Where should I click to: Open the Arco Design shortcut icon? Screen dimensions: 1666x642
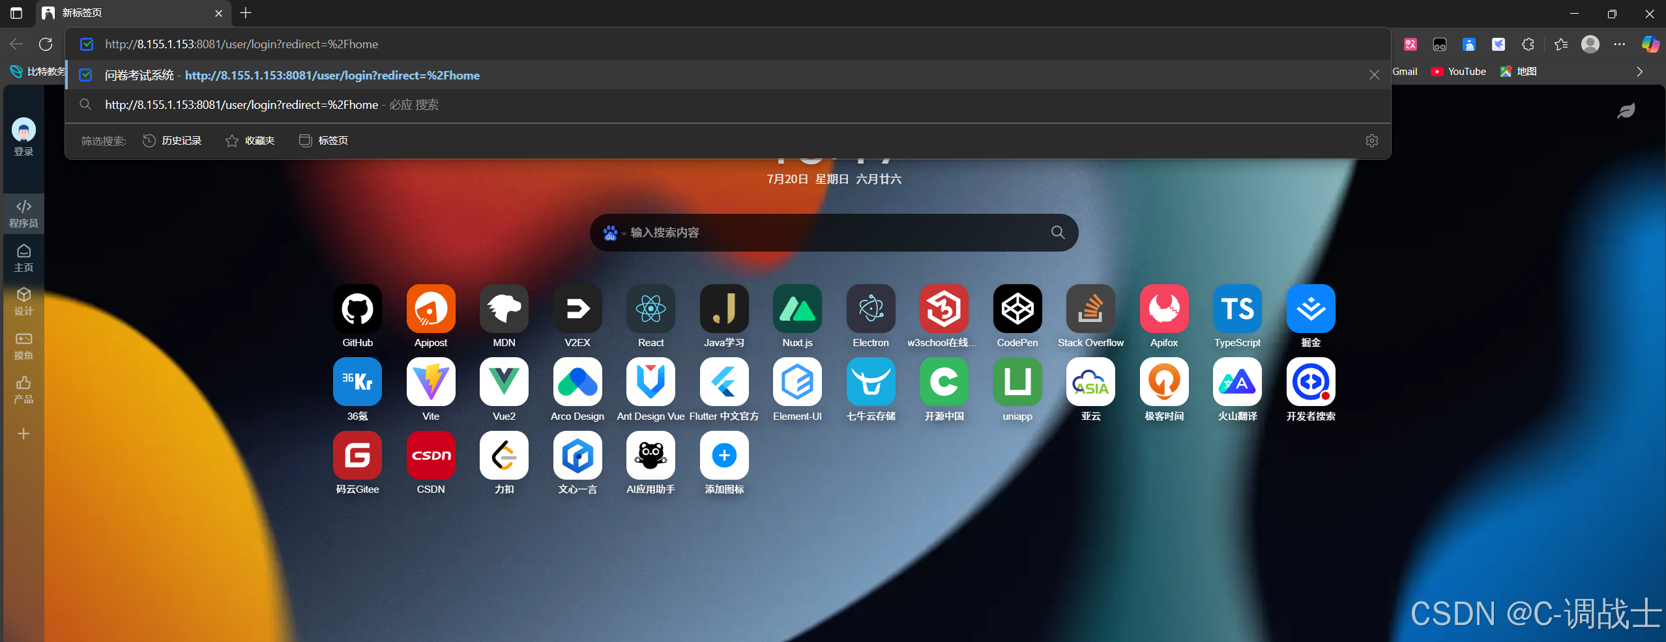577,381
